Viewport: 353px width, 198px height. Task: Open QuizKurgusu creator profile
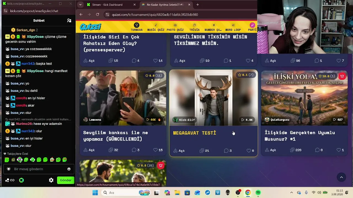pos(277,120)
